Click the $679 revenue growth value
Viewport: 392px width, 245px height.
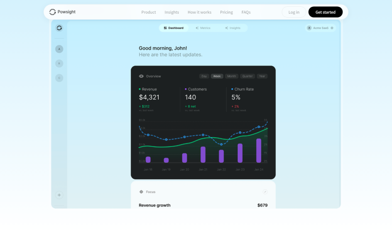pyautogui.click(x=263, y=205)
